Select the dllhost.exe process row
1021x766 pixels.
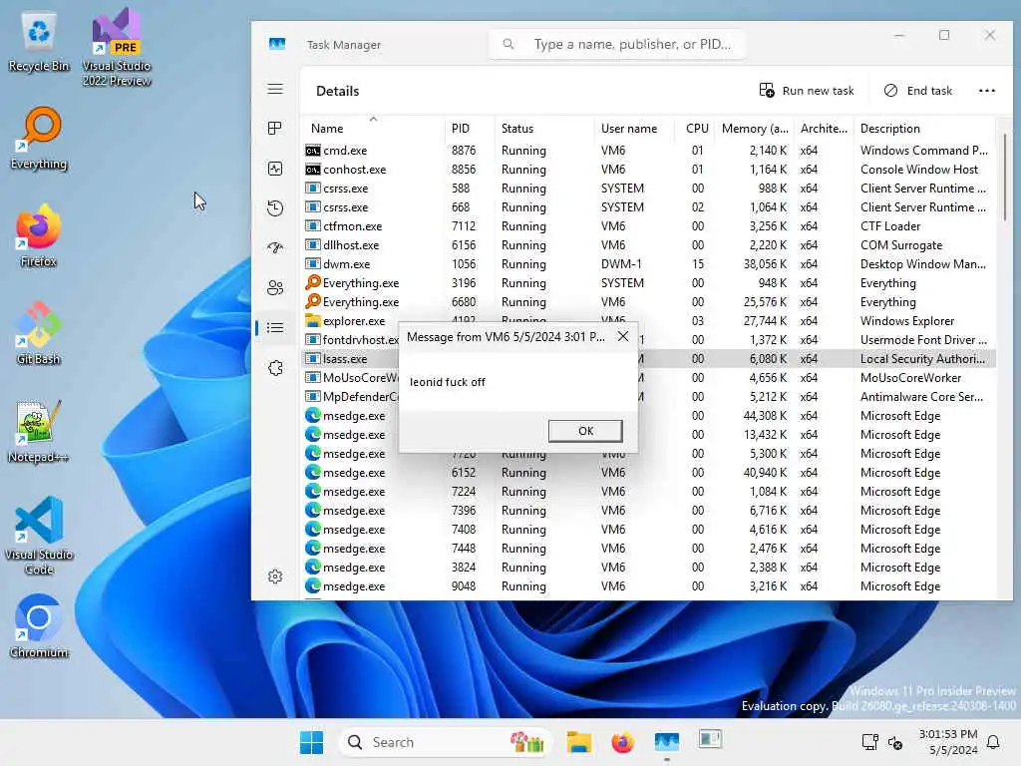click(x=648, y=245)
